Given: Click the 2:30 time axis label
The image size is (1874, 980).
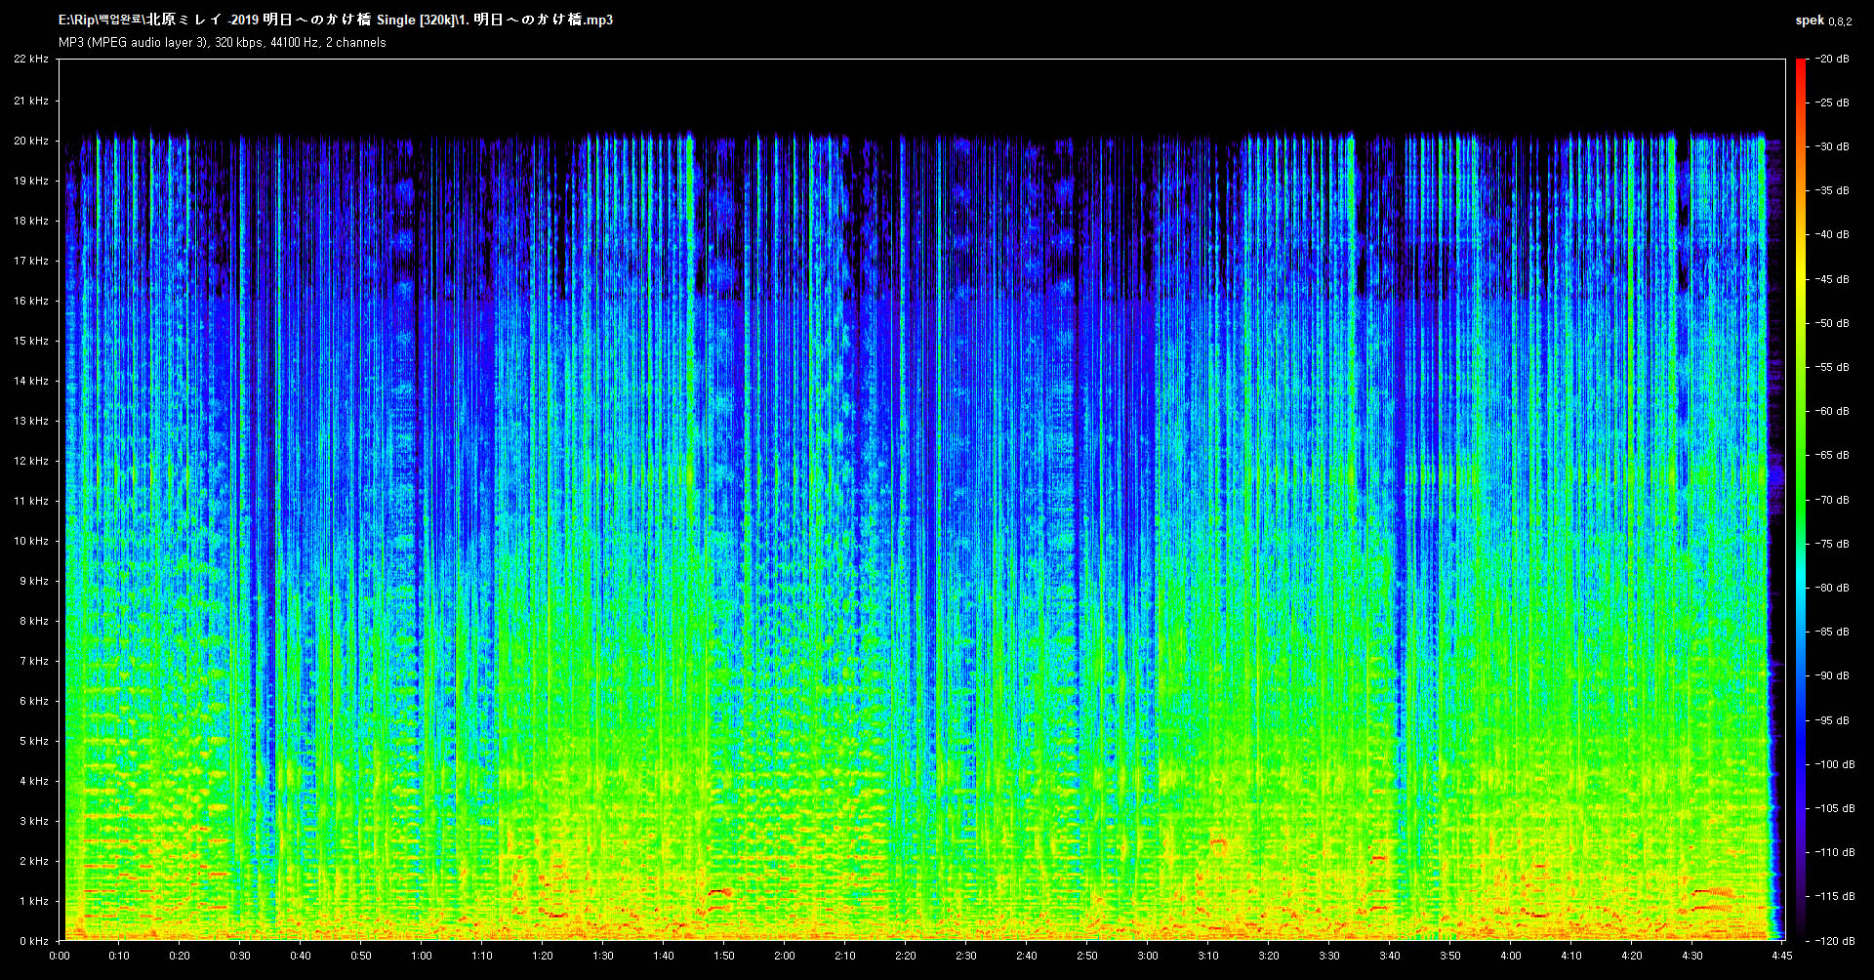Looking at the screenshot, I should click(966, 956).
